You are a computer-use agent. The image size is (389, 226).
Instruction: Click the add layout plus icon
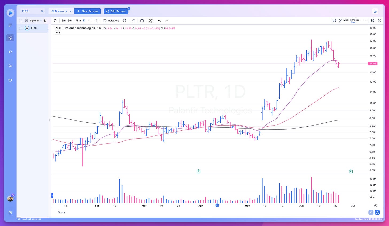click(x=341, y=21)
